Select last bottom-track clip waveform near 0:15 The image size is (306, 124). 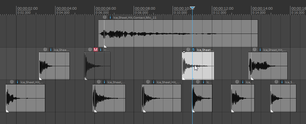coord(283,98)
